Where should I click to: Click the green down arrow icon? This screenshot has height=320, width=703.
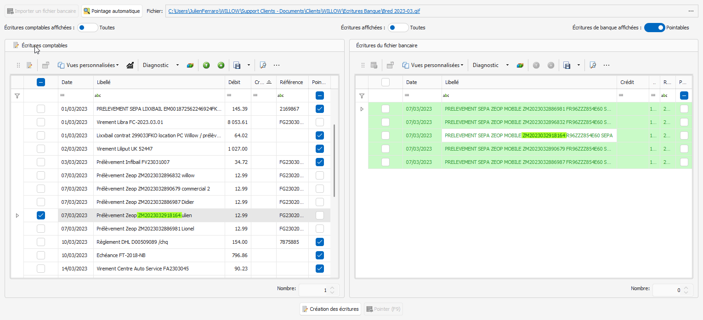(x=221, y=65)
